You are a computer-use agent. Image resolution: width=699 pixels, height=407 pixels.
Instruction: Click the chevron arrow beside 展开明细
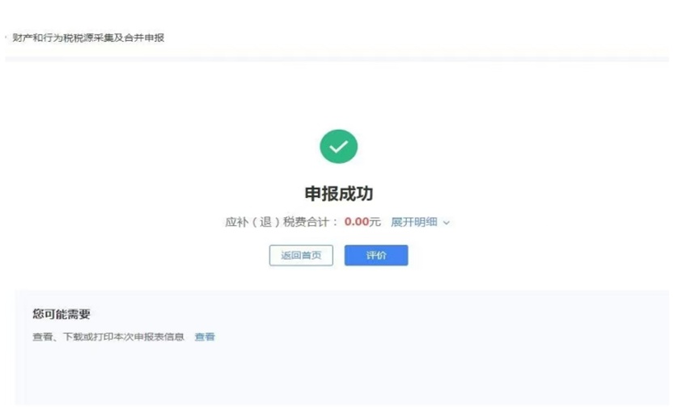(447, 223)
